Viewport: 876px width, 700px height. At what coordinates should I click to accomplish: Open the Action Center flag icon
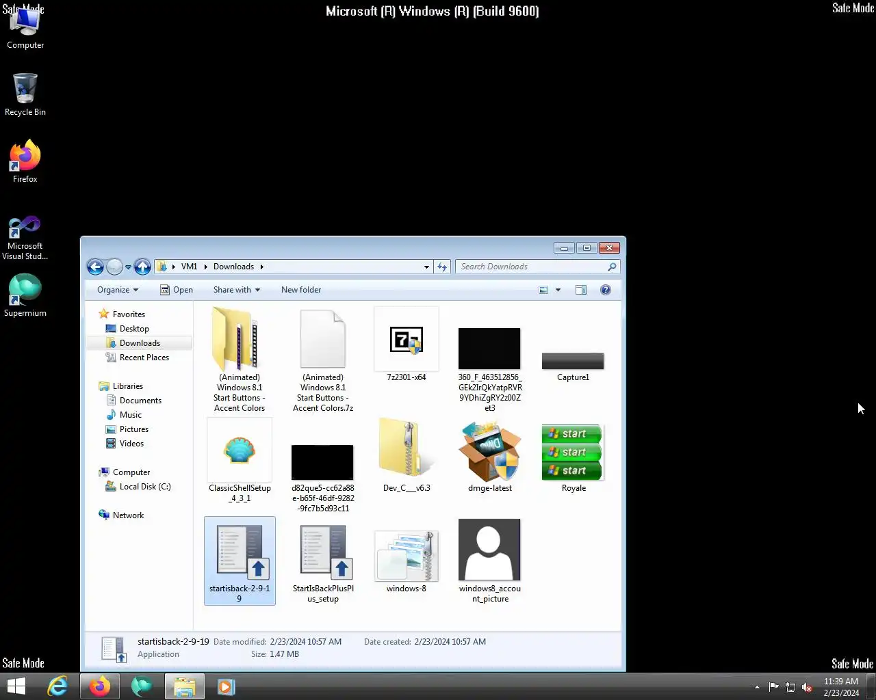[774, 687]
